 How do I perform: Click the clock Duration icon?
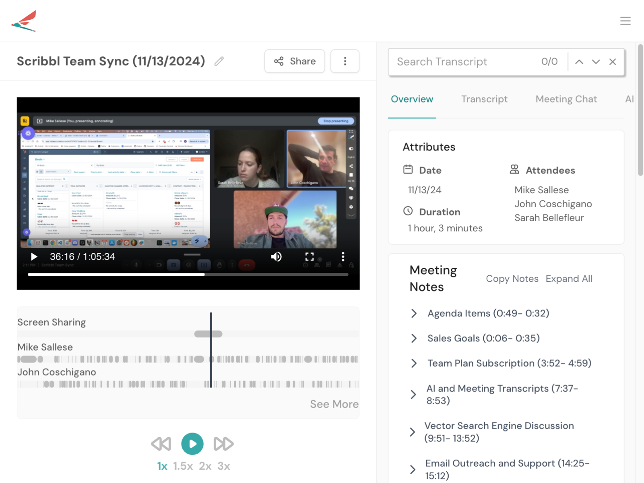[x=408, y=211]
